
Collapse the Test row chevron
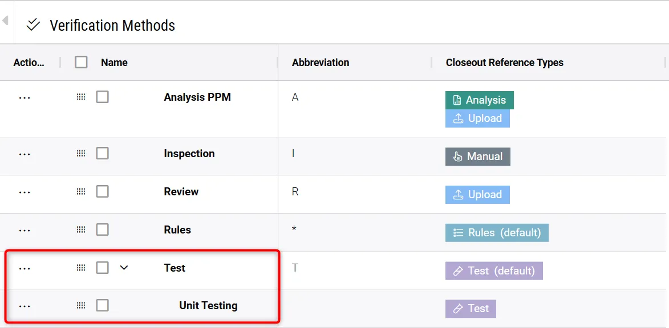pos(124,268)
